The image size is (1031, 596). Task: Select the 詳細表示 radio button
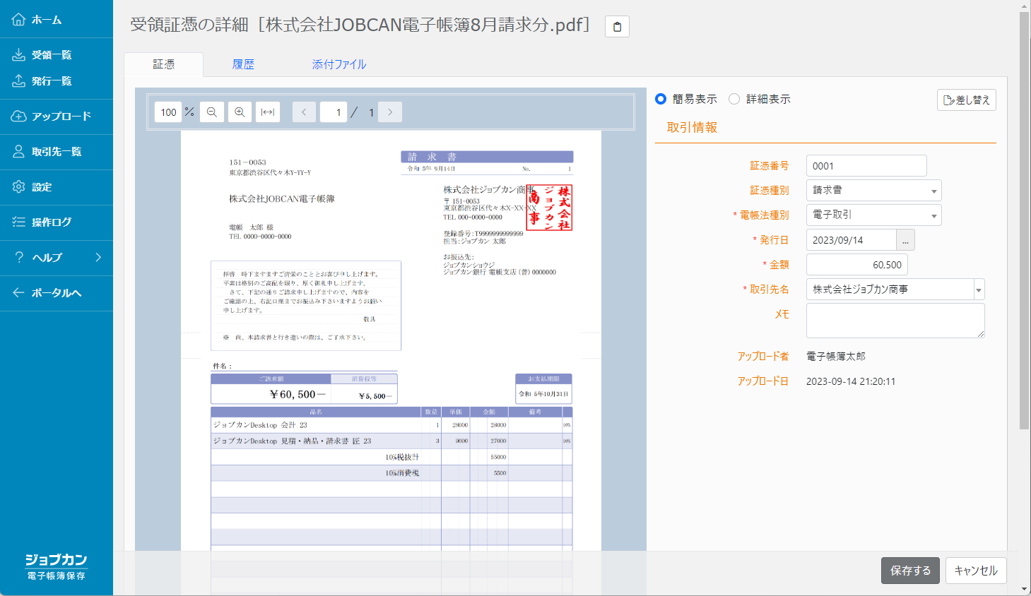(x=734, y=99)
